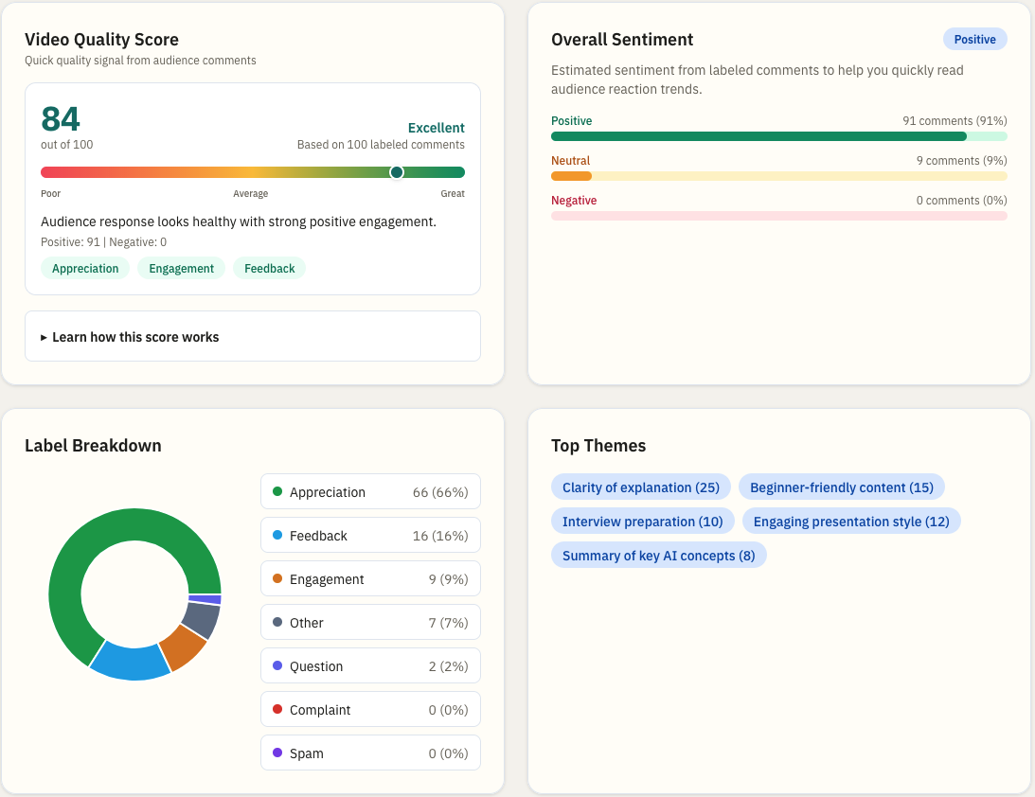The image size is (1035, 797).
Task: Click the quality score gauge marker
Action: [397, 172]
